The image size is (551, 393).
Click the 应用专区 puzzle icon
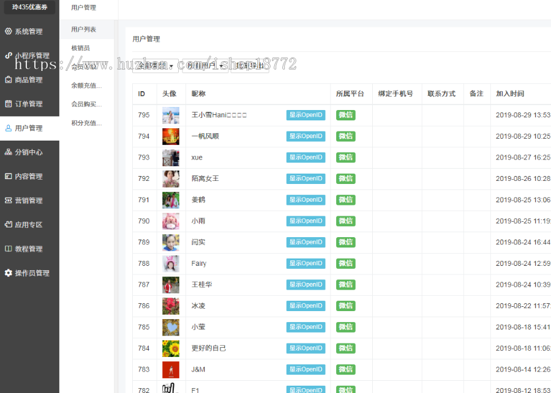[x=8, y=224]
